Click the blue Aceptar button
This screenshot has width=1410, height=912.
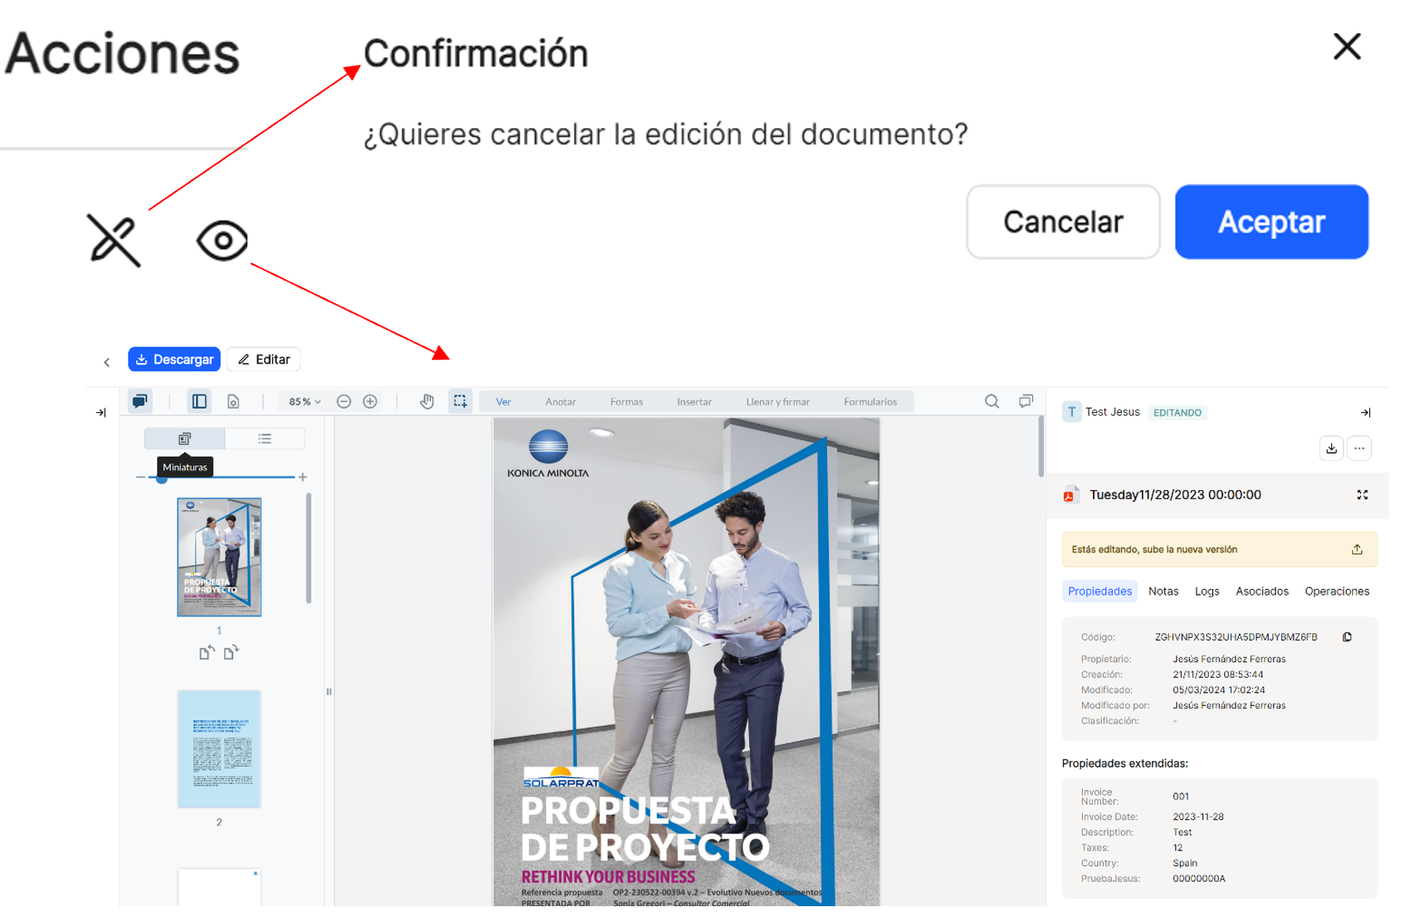(x=1271, y=222)
